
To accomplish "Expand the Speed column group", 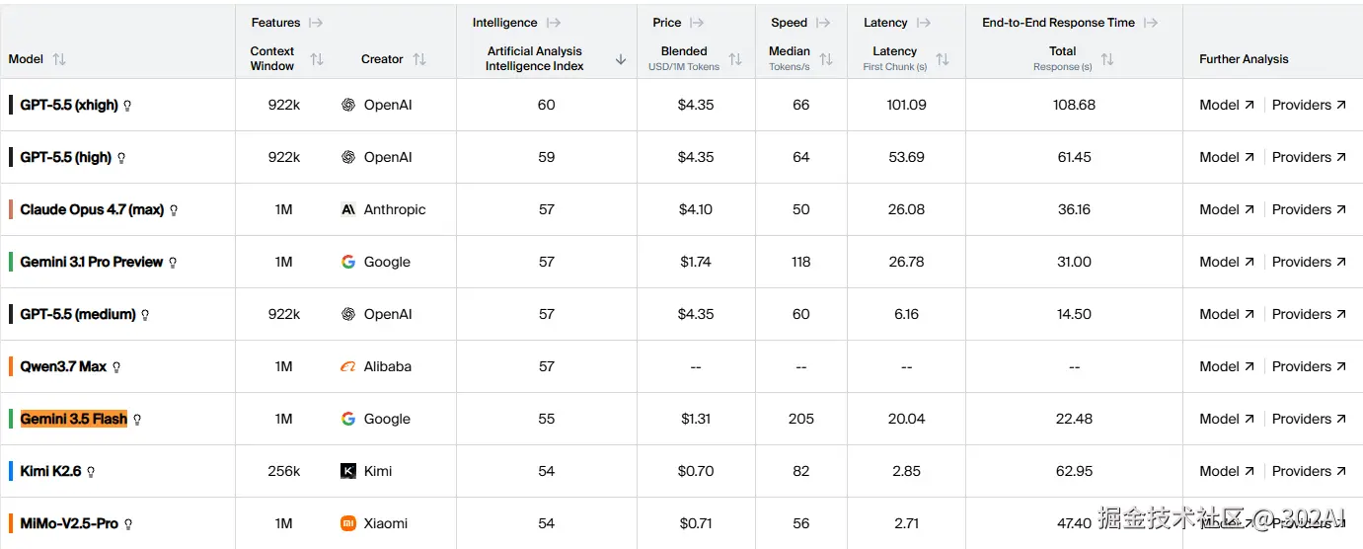I will [x=823, y=23].
